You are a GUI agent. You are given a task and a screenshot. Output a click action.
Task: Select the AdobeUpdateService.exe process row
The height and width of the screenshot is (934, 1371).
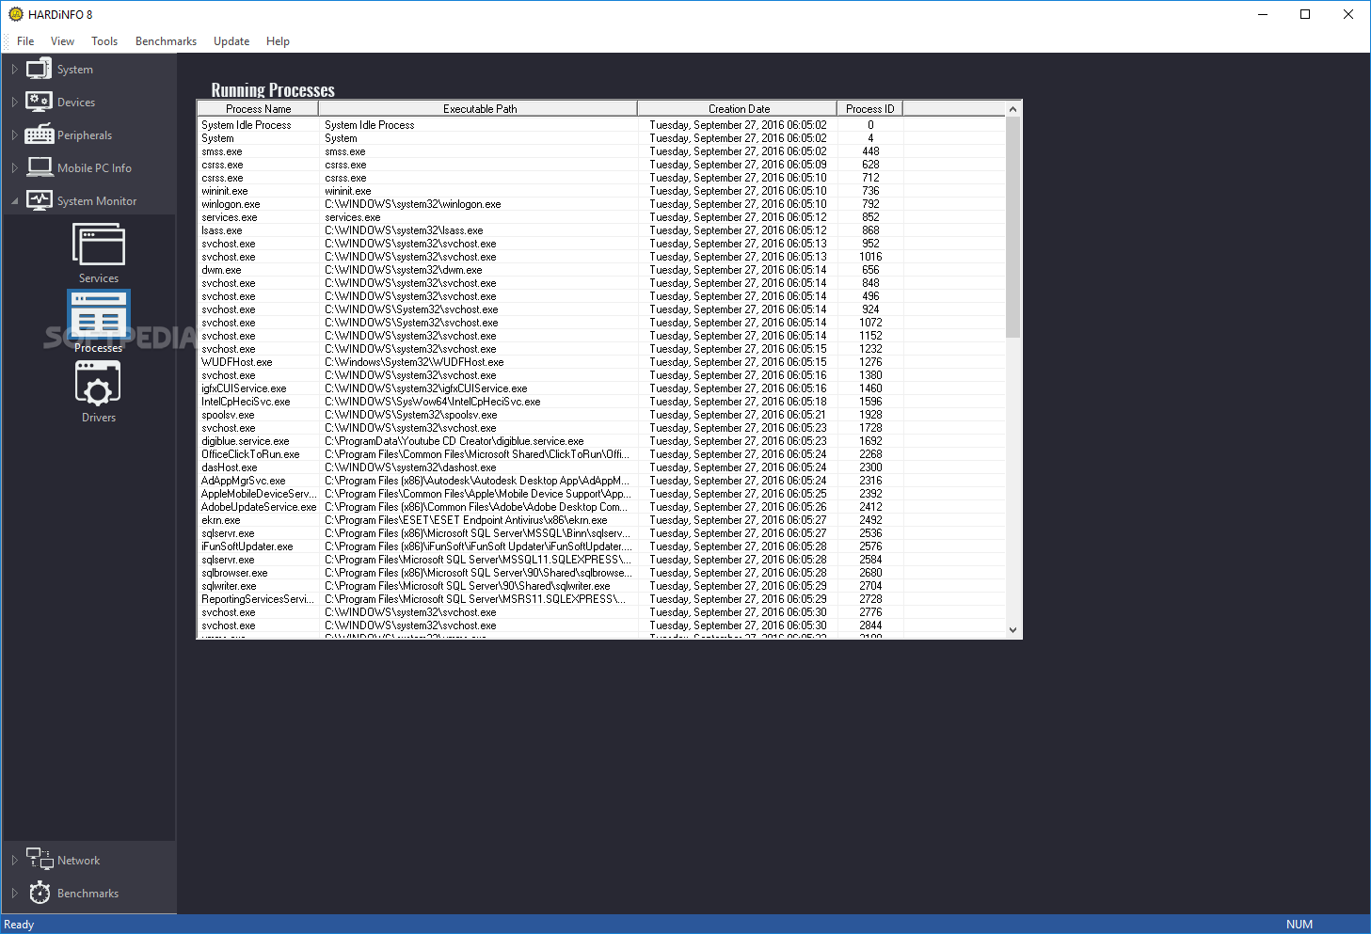600,507
